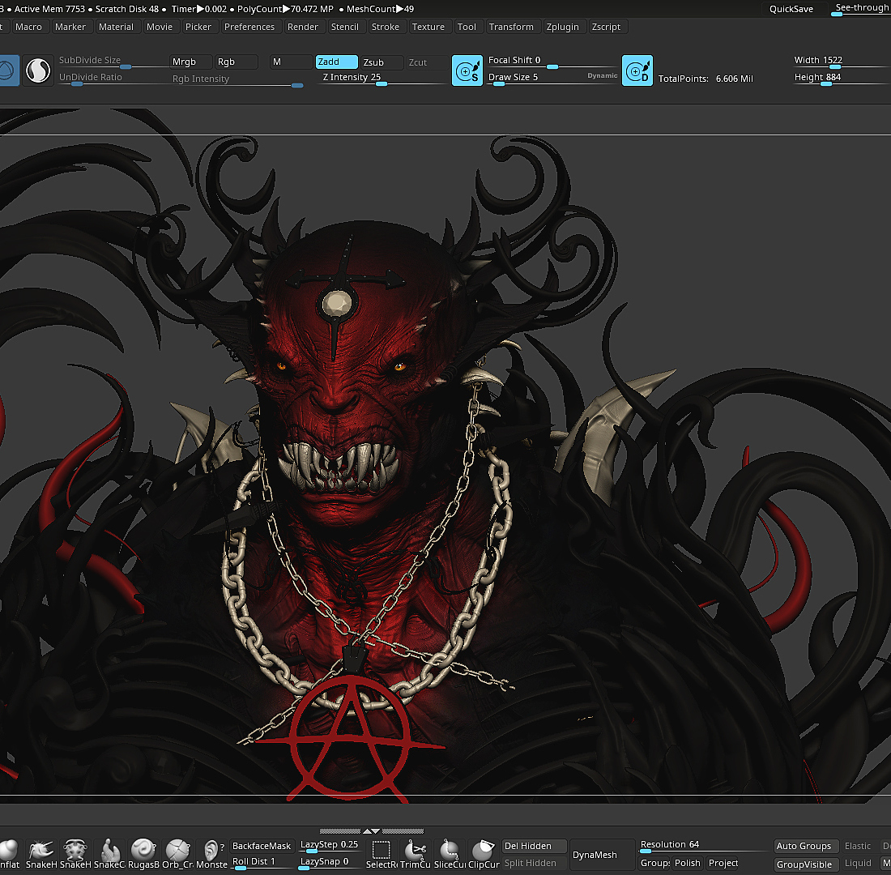Select the Monste ear brush
Image resolution: width=891 pixels, height=875 pixels.
211,855
